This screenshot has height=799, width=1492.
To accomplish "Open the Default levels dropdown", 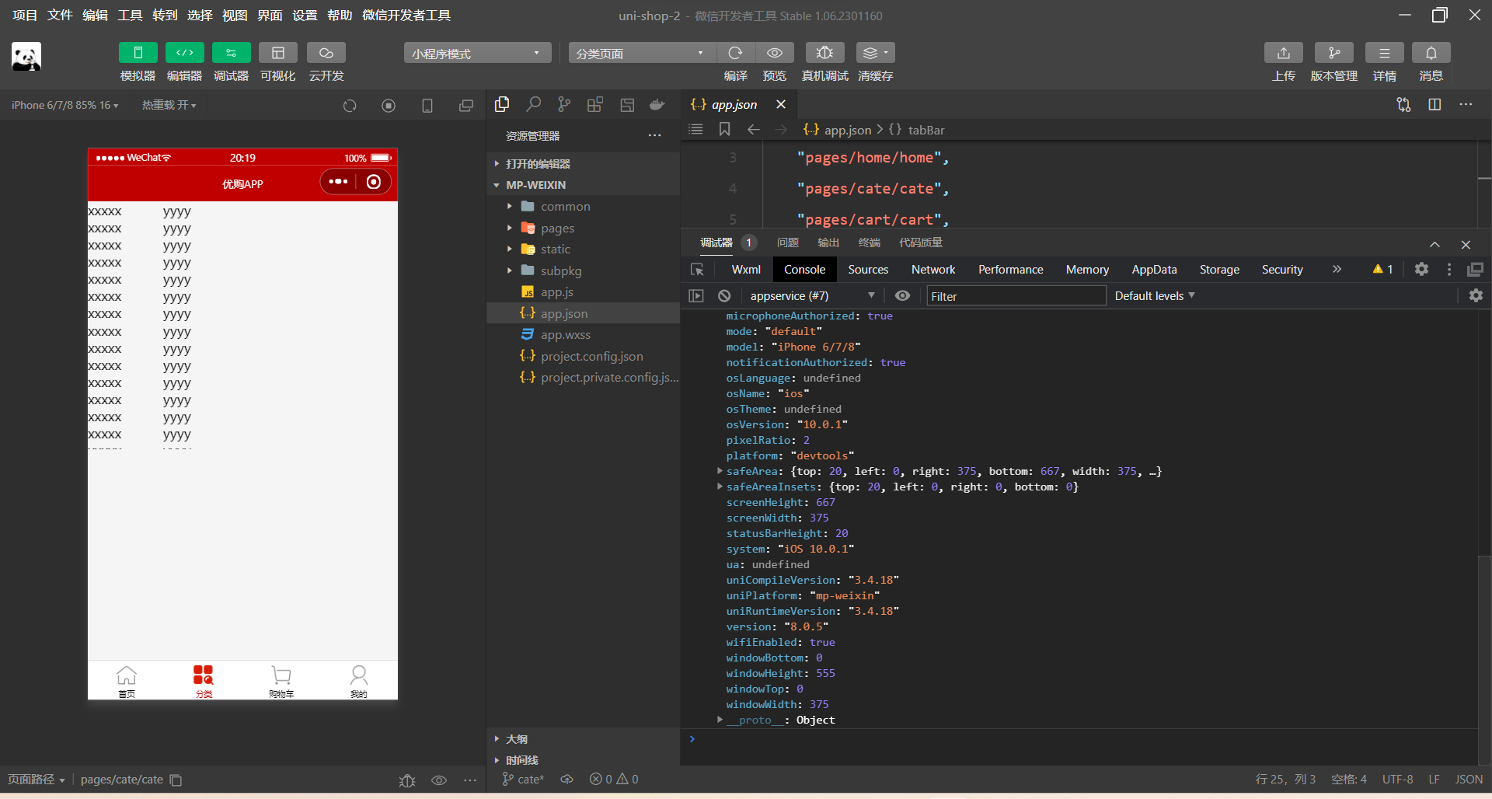I will tap(1154, 295).
